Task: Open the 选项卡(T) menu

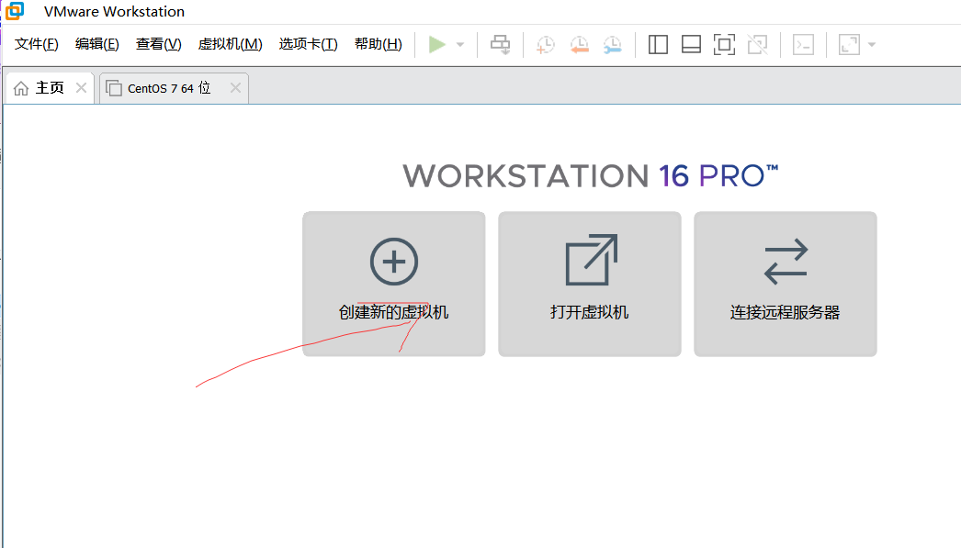Action: 308,44
